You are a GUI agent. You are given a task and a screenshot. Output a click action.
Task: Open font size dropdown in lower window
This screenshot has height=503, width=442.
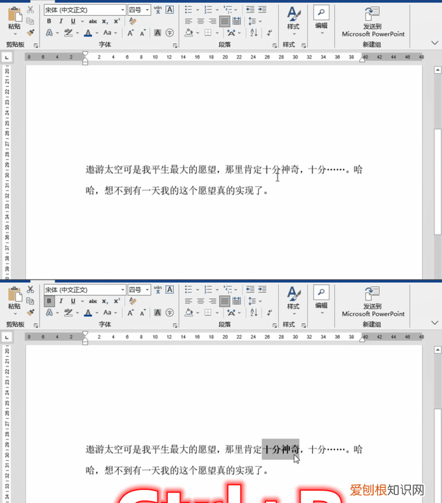[x=147, y=290]
